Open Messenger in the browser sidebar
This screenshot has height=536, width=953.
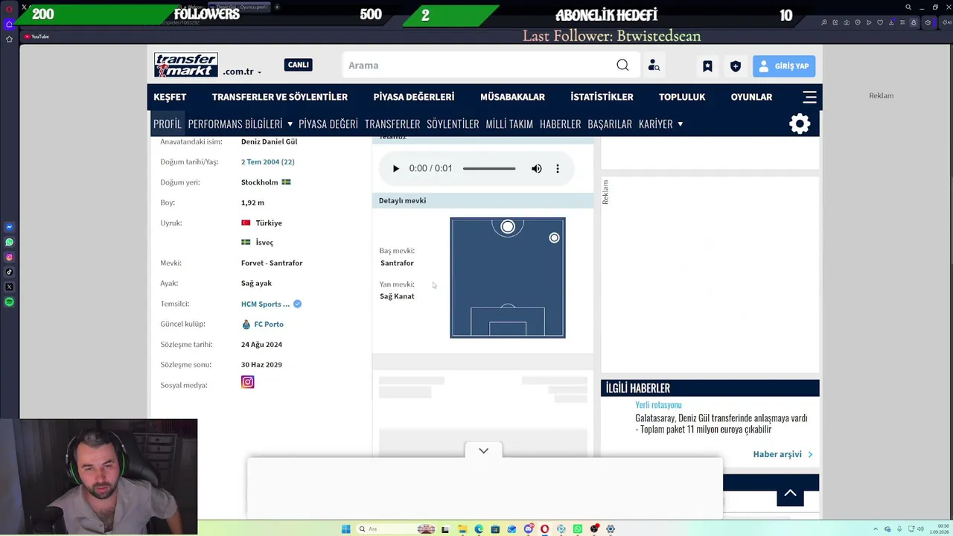click(9, 227)
